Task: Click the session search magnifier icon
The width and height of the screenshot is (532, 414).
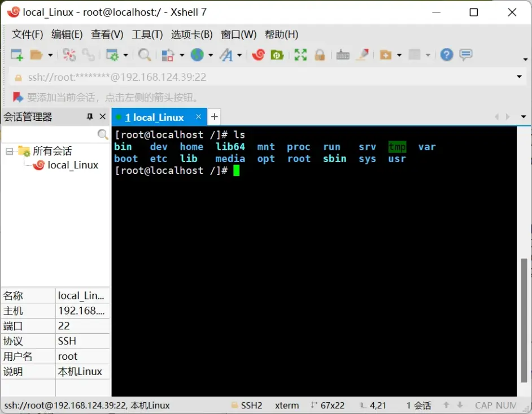Action: click(x=102, y=134)
